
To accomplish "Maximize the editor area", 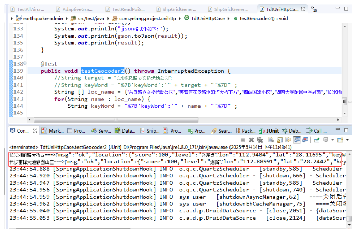I will pyautogui.click(x=346, y=9).
